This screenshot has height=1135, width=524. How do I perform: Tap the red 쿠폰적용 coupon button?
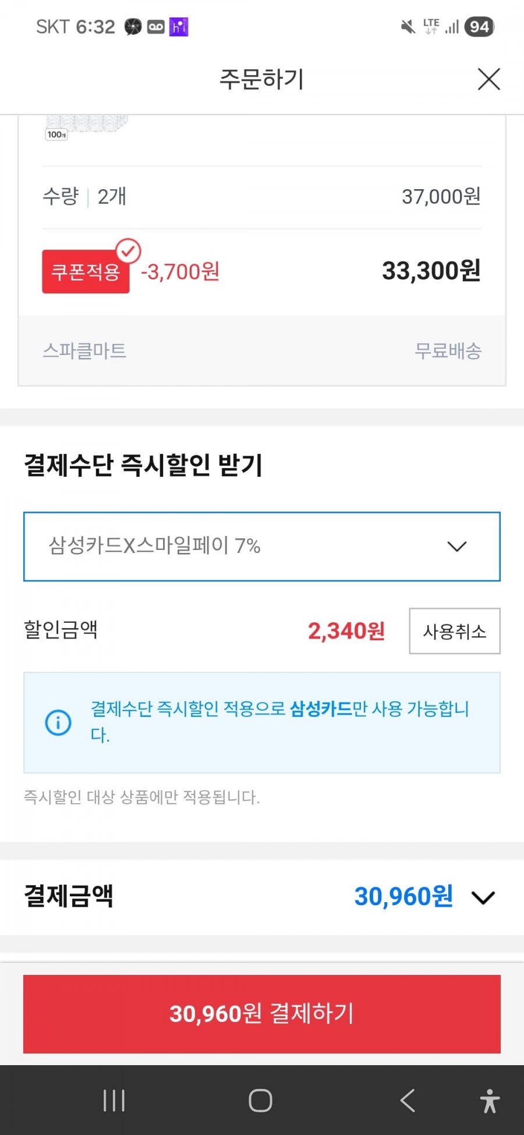(86, 272)
